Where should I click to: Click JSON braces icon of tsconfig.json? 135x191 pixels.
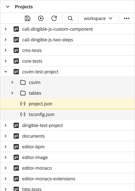[x=23, y=114]
